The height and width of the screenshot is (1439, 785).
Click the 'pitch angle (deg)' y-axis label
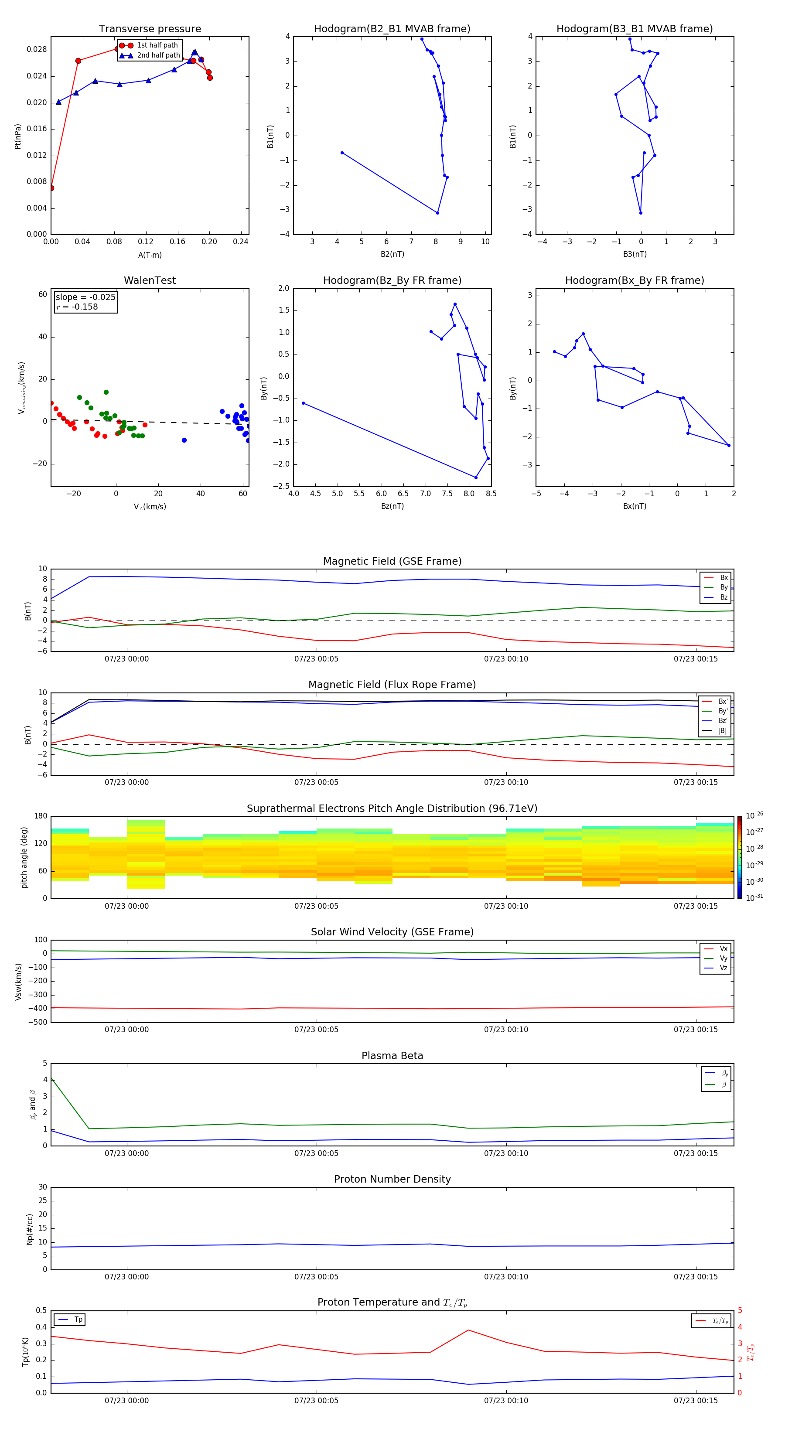pyautogui.click(x=24, y=857)
